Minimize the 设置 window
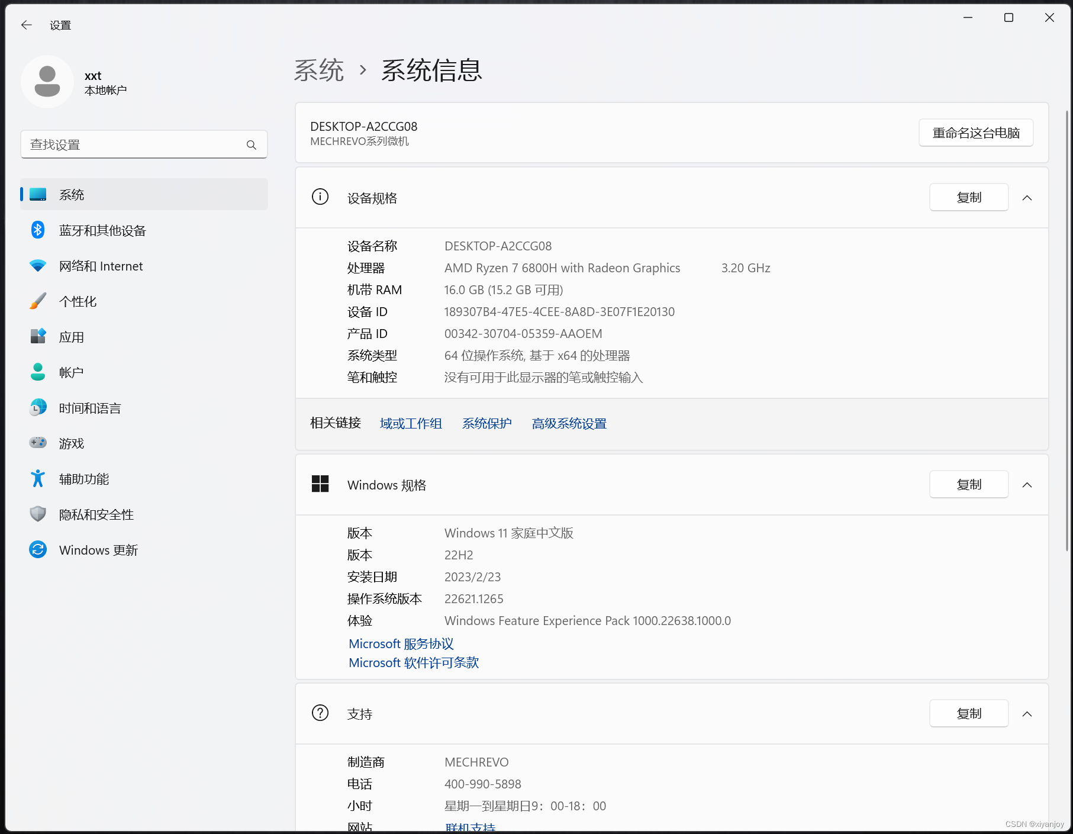The height and width of the screenshot is (834, 1073). click(968, 18)
